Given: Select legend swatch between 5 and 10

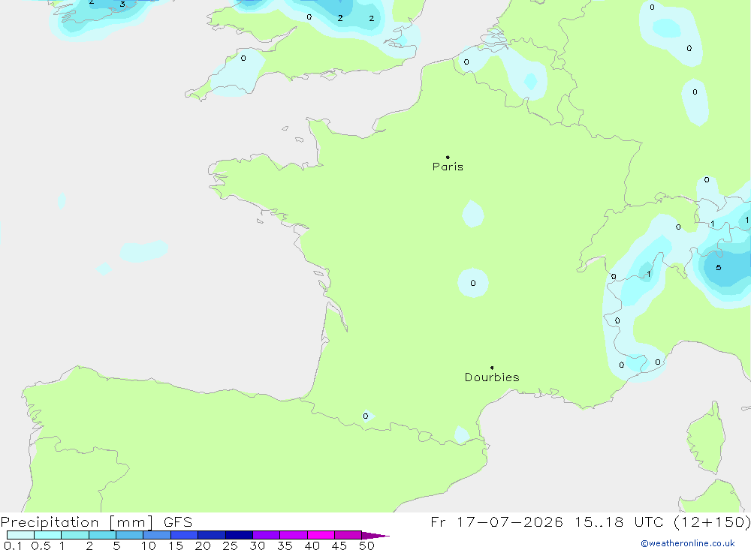Looking at the screenshot, I should pyautogui.click(x=129, y=535).
